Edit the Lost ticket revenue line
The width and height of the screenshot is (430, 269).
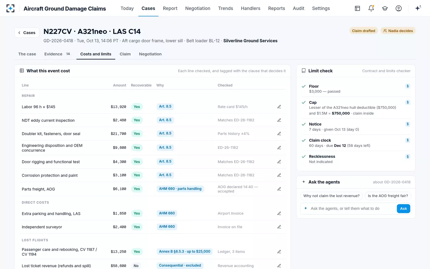click(x=279, y=266)
